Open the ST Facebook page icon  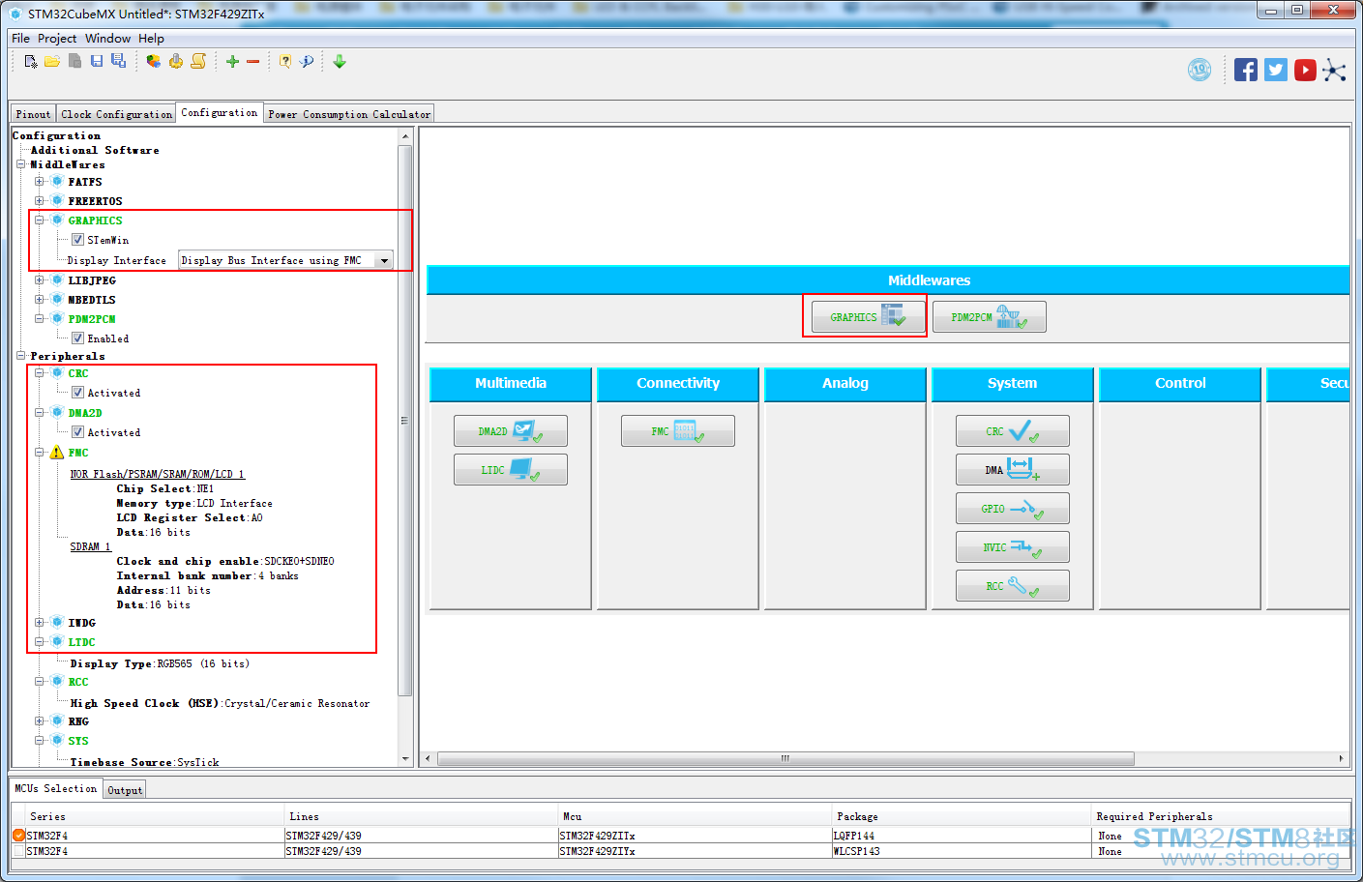pyautogui.click(x=1246, y=70)
